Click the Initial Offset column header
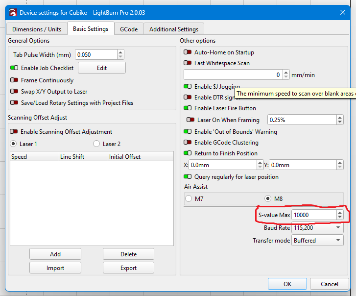Screen dimensions: 356x296 point(141,156)
